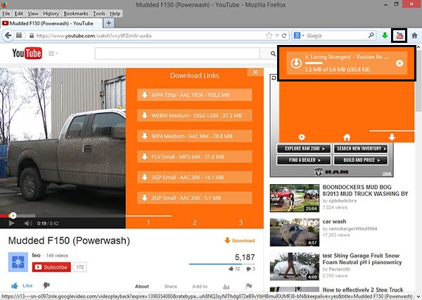
Task: Open the site identity lock icon
Action: 32,36
